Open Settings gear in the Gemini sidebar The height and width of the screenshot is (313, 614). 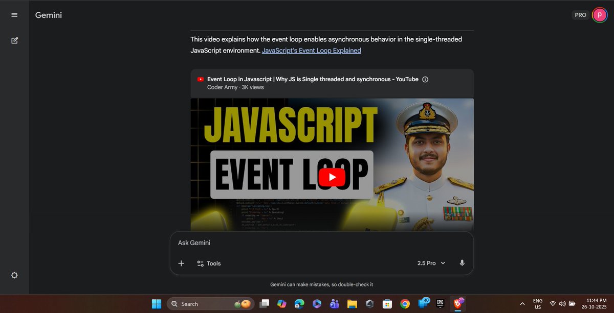[14, 275]
